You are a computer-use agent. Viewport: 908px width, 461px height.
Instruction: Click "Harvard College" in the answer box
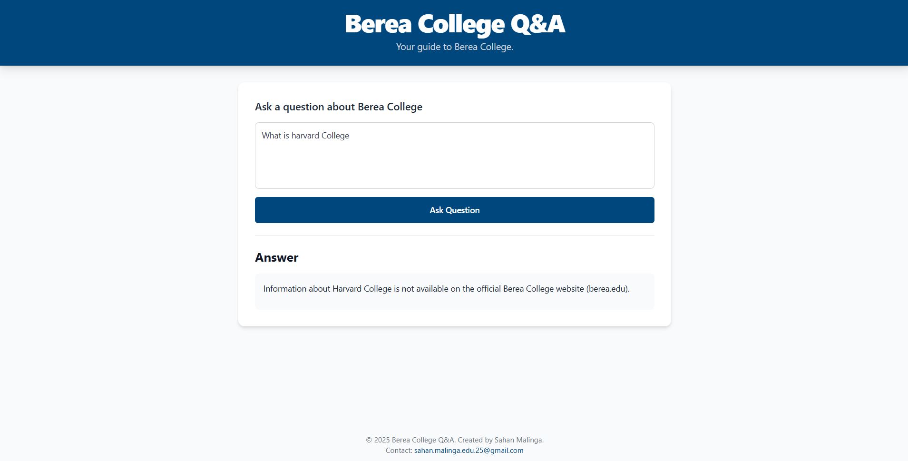click(361, 289)
